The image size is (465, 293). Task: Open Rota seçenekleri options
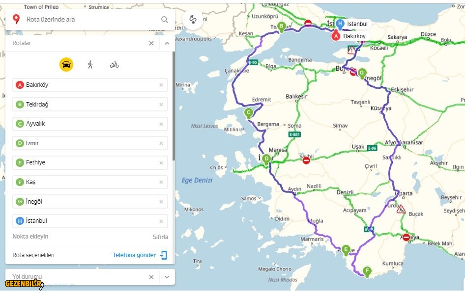(x=33, y=255)
